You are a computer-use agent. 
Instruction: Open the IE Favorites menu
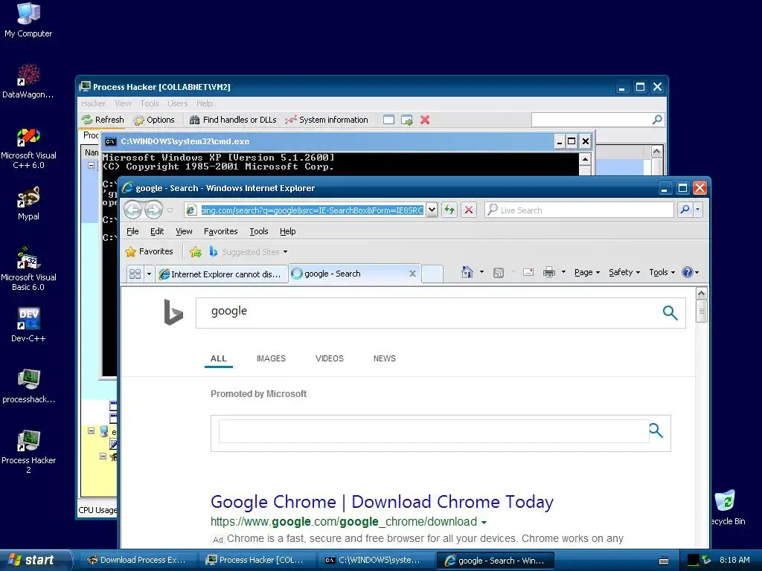220,232
